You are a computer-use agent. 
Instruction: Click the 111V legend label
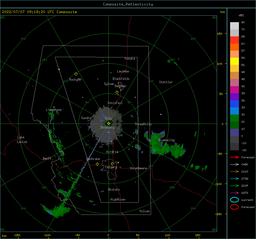point(245,171)
